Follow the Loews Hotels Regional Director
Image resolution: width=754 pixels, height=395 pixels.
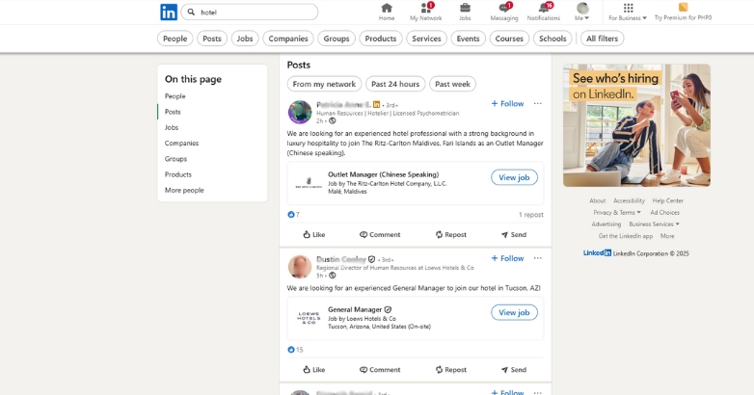point(507,258)
